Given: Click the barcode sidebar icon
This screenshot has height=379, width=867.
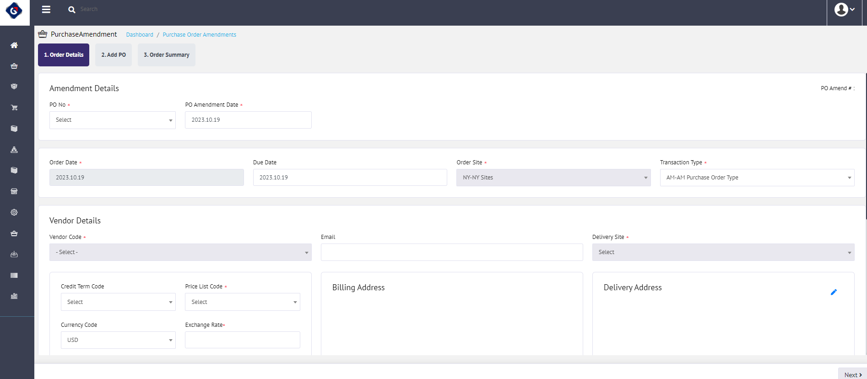Looking at the screenshot, I should (14, 275).
